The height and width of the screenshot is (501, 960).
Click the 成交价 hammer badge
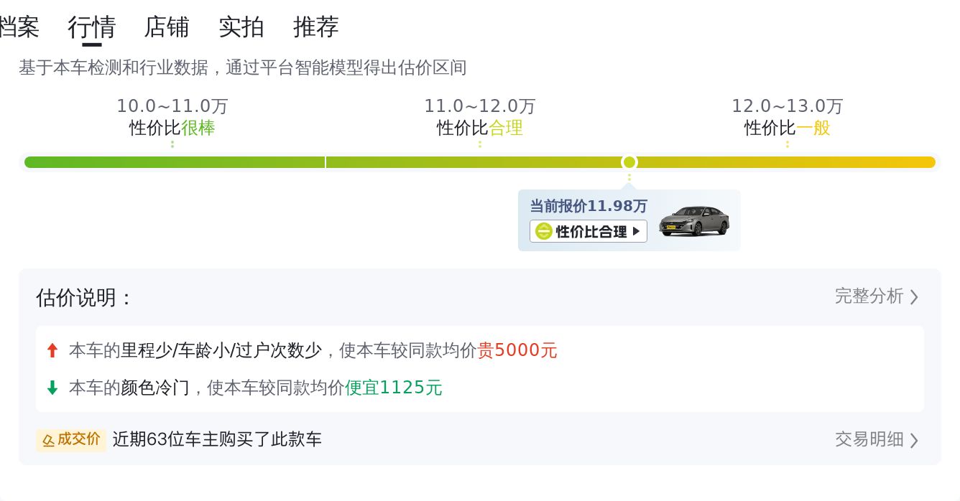tap(71, 439)
